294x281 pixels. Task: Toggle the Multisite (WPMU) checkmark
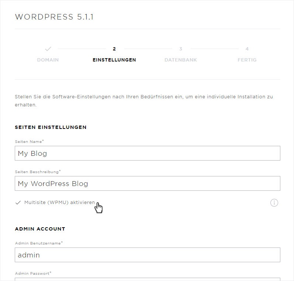click(x=18, y=203)
